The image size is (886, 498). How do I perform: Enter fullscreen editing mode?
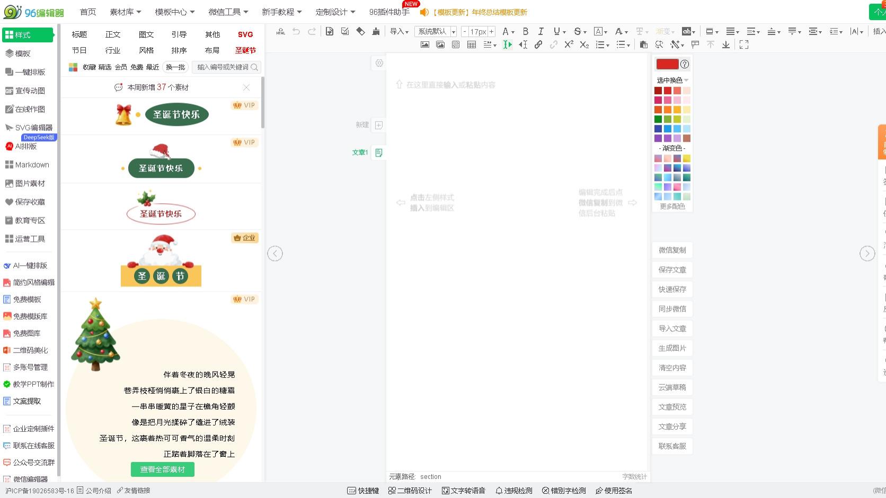[743, 44]
